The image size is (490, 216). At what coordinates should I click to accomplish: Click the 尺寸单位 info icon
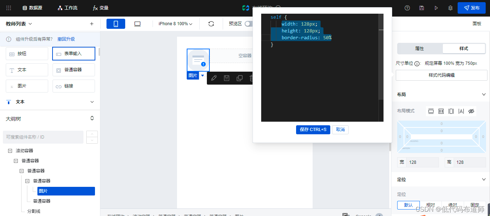417,63
